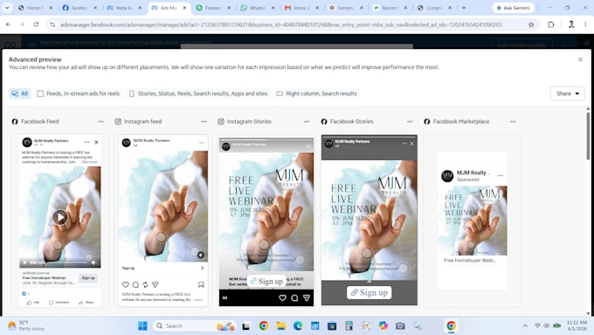Open the Windows Start menu
Screen dimensions: 594x335
click(x=142, y=326)
